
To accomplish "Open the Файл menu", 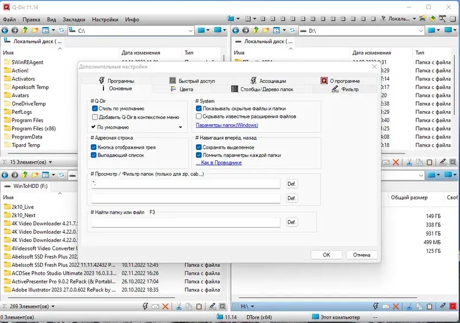I will pos(9,20).
